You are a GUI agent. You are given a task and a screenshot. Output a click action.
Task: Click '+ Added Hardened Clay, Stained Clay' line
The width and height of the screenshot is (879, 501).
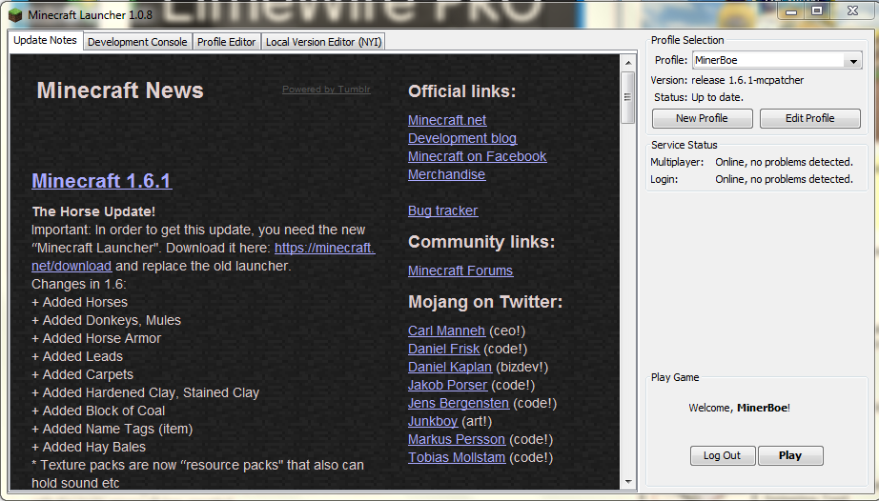[x=145, y=392]
